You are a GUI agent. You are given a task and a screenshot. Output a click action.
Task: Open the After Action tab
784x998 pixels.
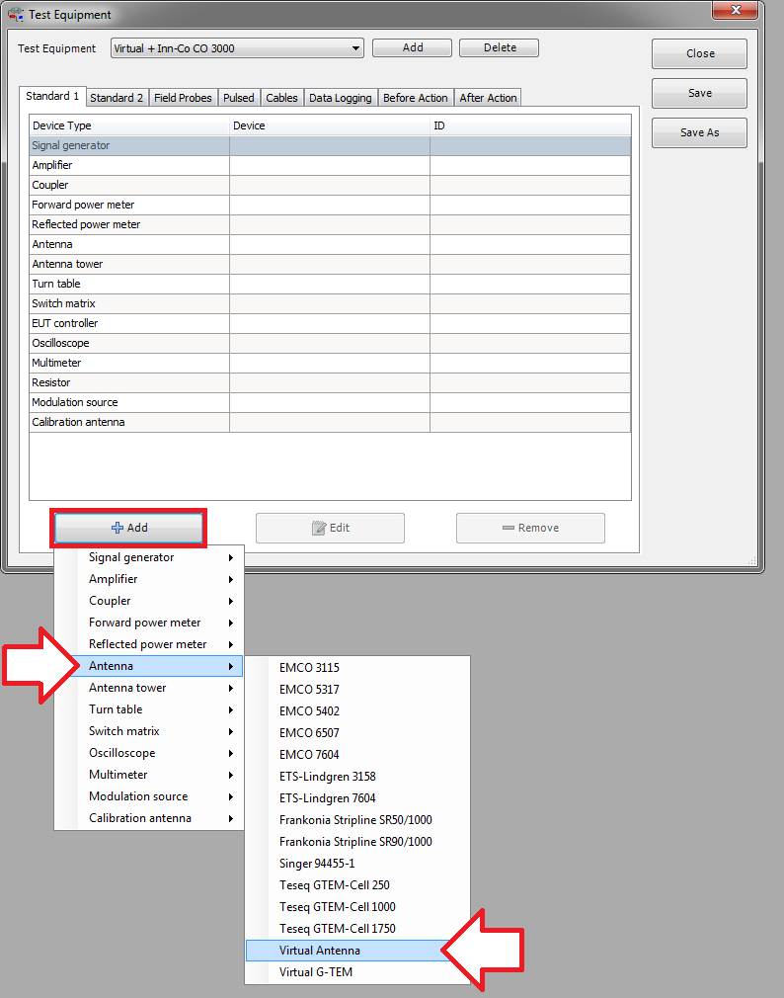[488, 98]
